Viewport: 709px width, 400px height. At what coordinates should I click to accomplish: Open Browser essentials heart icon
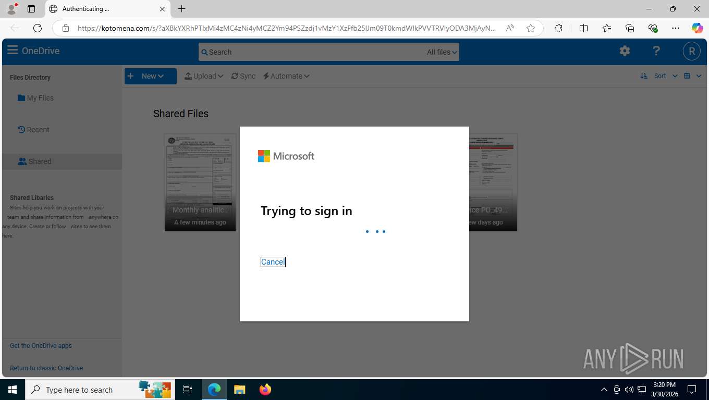pyautogui.click(x=653, y=28)
